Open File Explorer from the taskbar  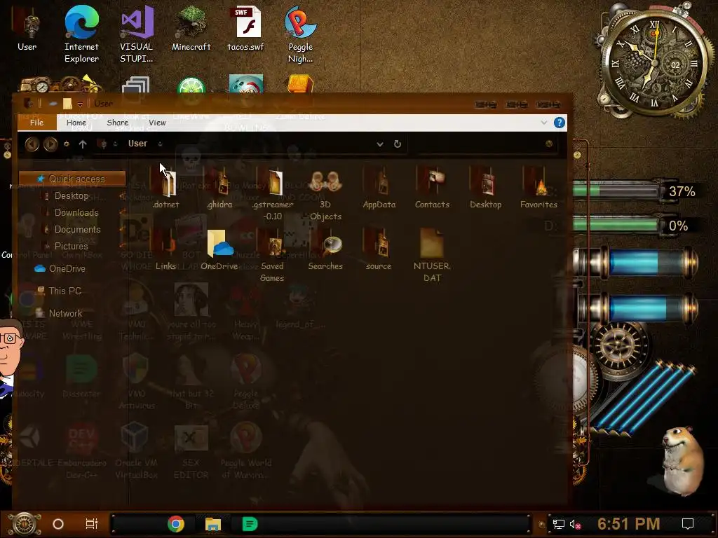tap(213, 524)
